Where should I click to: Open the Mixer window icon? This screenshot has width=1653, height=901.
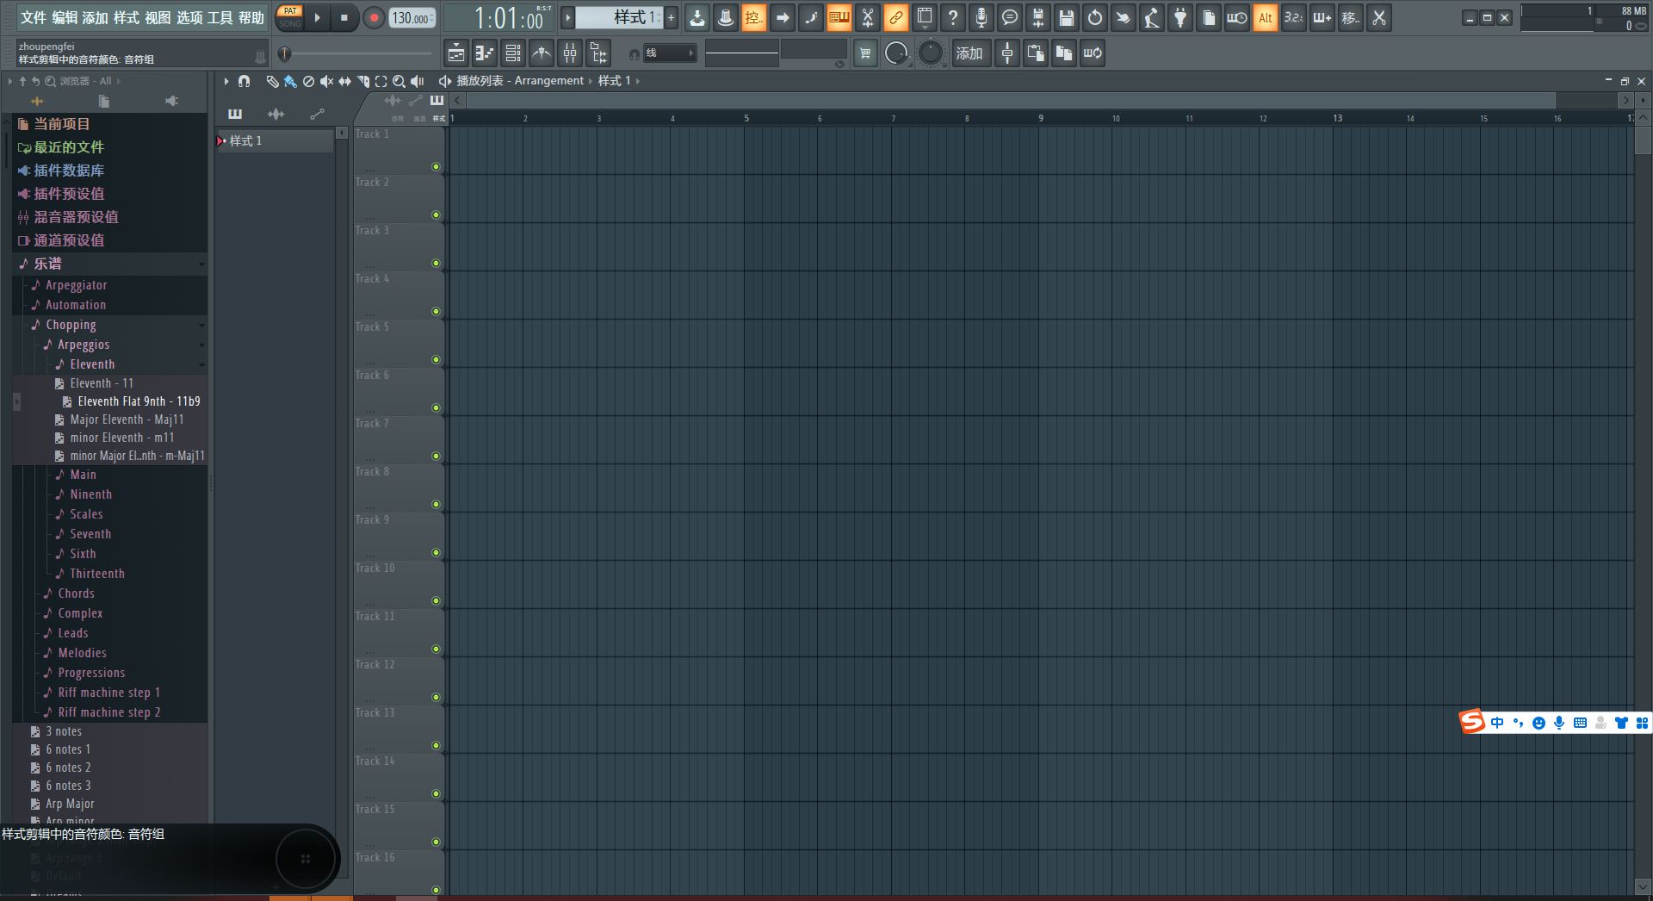[x=570, y=53]
